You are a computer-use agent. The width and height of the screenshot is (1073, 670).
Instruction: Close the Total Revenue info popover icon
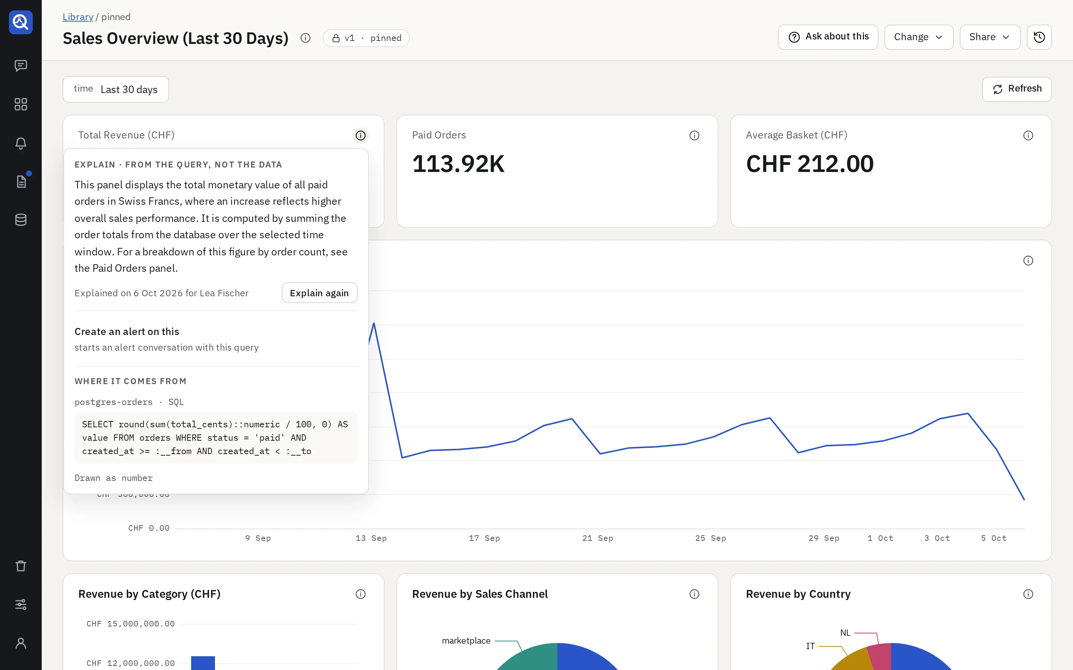[361, 135]
